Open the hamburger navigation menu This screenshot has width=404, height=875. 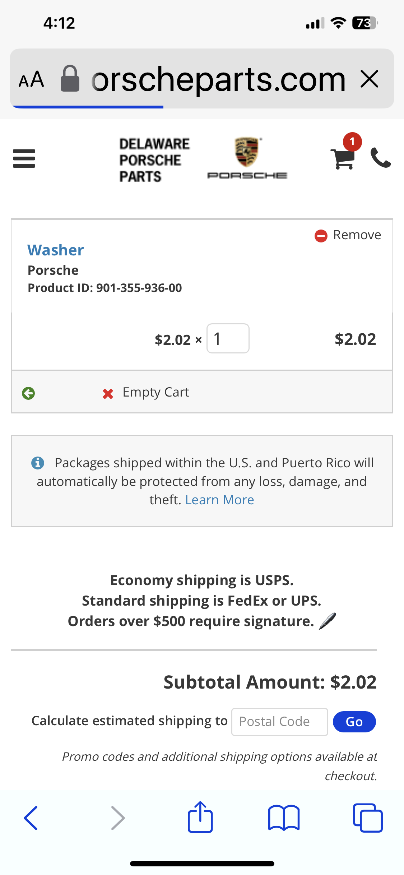[24, 158]
